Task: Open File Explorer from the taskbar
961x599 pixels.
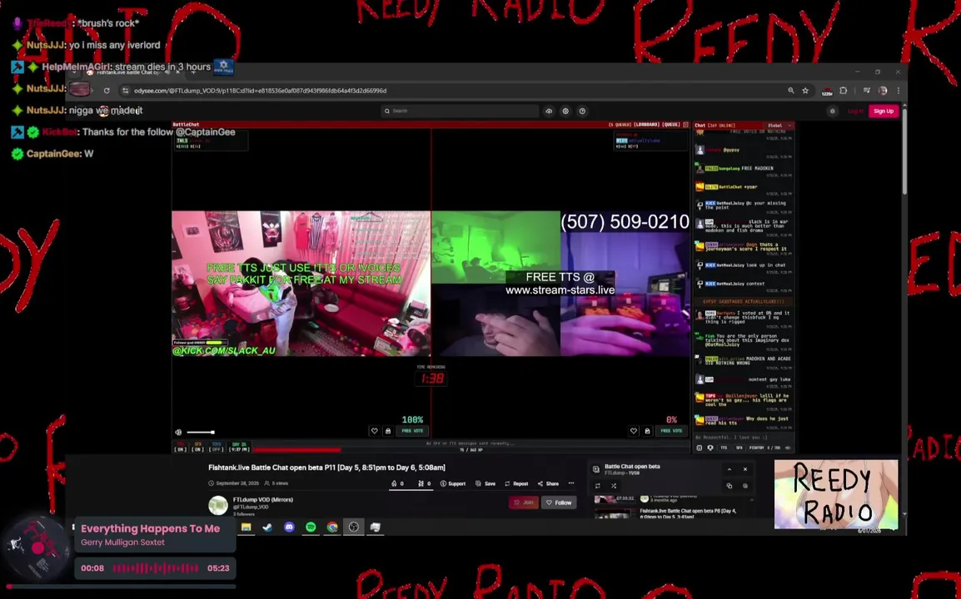Action: click(x=246, y=527)
